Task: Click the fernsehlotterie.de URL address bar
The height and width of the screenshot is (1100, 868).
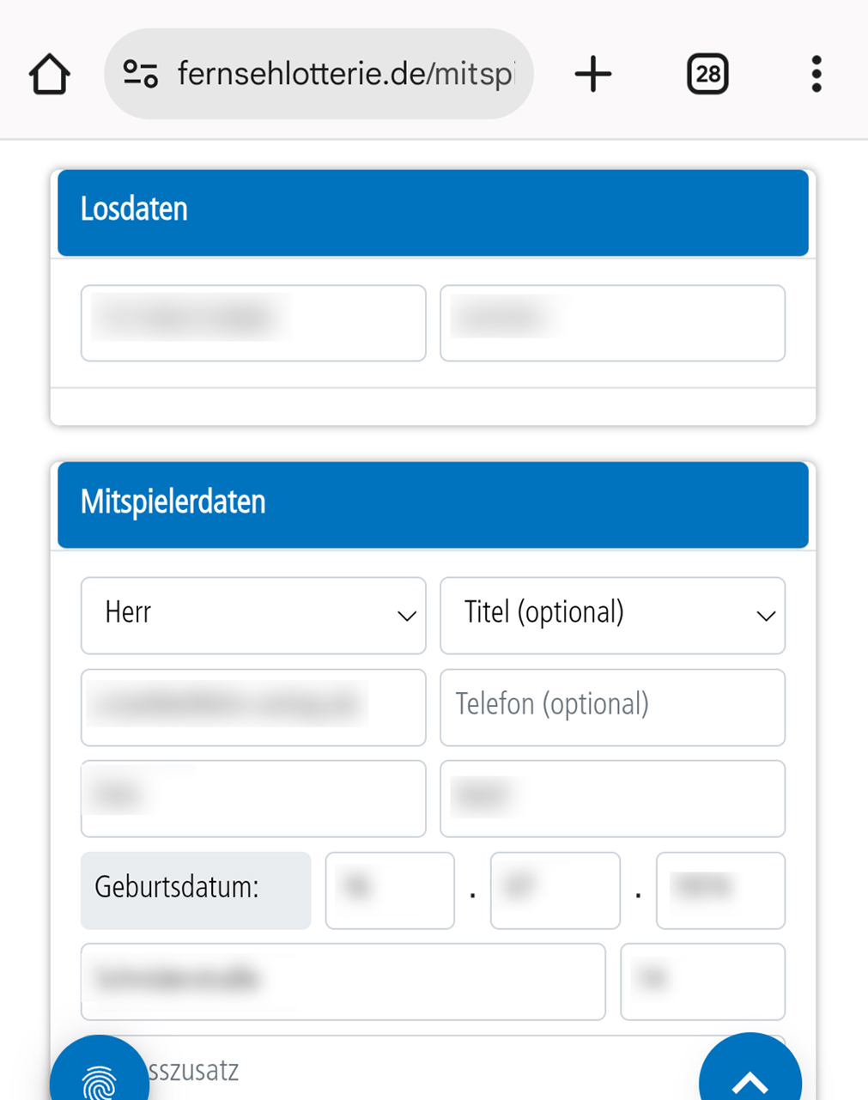Action: 319,74
